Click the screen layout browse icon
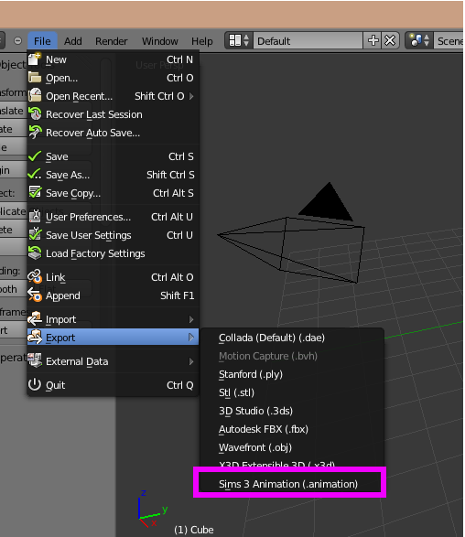Image resolution: width=465 pixels, height=537 pixels. (x=239, y=41)
